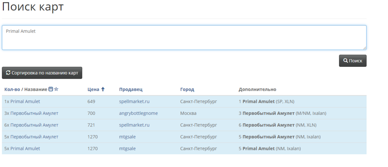The image size is (388, 167).
Task: Open 5x Первобытный Амулет card link
Action: [31, 136]
